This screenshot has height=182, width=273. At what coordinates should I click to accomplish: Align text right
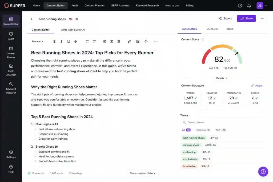[x=119, y=41]
